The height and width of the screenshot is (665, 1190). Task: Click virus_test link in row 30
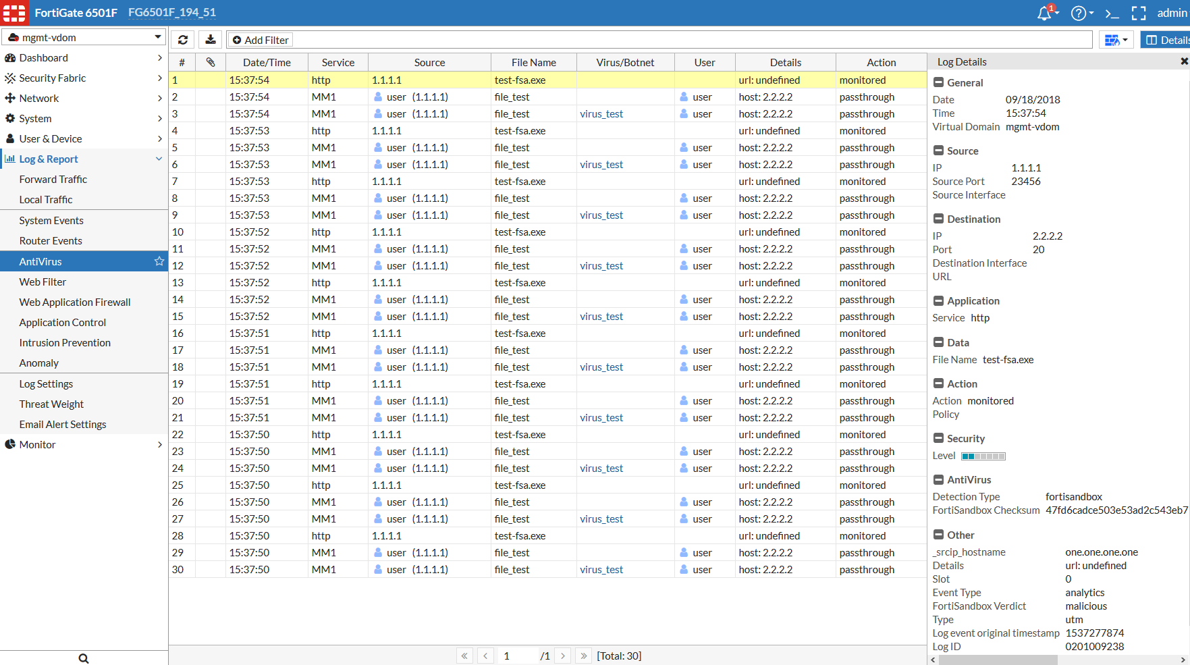point(601,570)
